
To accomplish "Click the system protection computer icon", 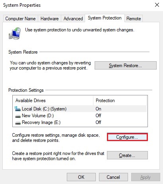I will 15,33.
